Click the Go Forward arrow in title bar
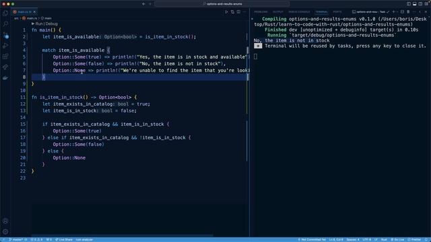This screenshot has width=431, height=242. pos(150,4)
